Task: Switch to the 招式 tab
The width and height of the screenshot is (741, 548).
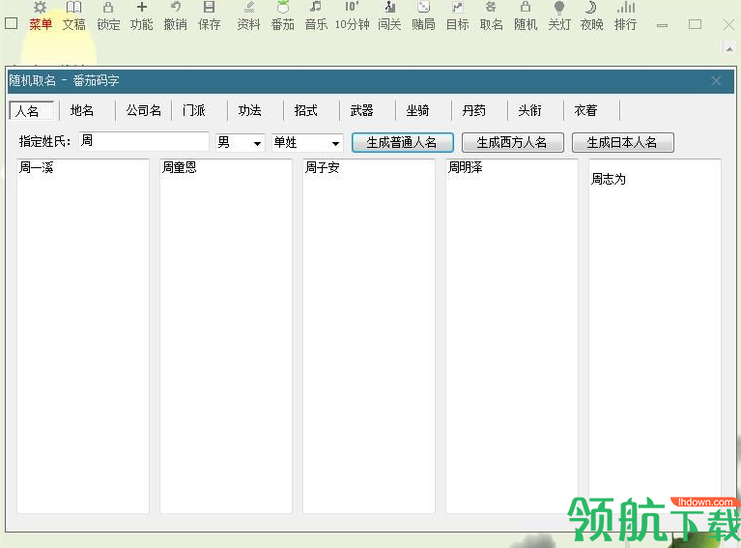Action: pyautogui.click(x=305, y=110)
